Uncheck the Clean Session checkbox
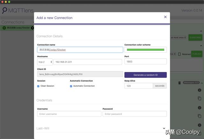The width and height of the screenshot is (204, 139). click(x=38, y=86)
